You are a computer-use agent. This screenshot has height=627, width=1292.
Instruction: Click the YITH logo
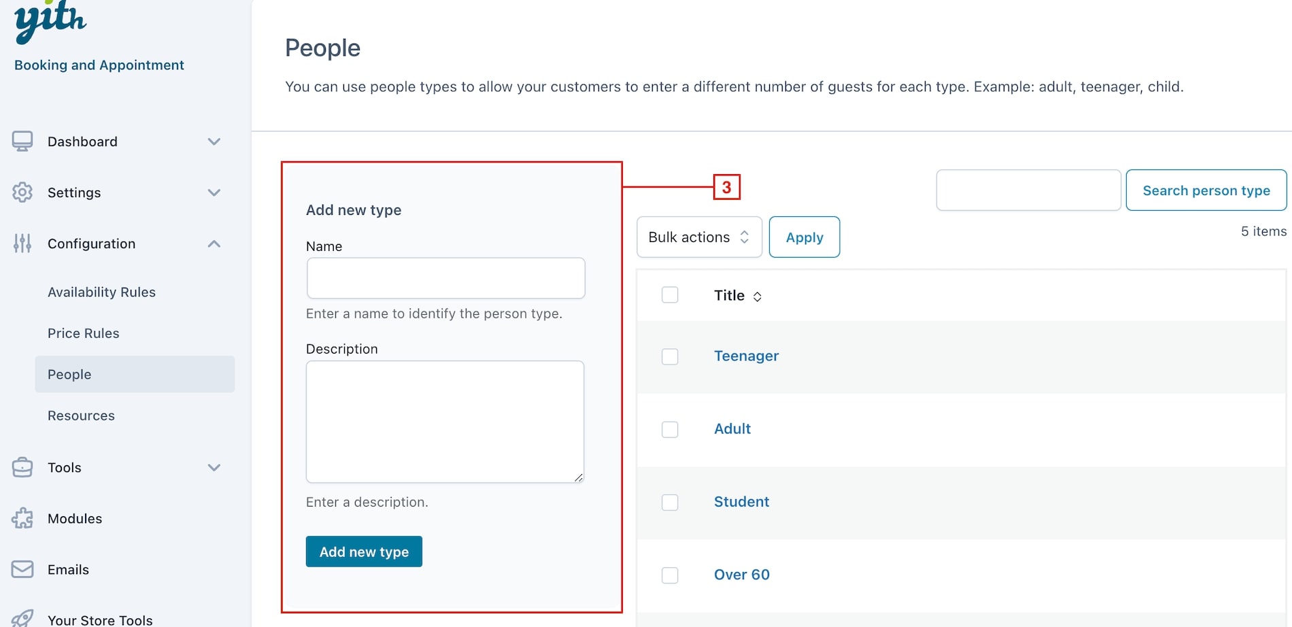[50, 22]
